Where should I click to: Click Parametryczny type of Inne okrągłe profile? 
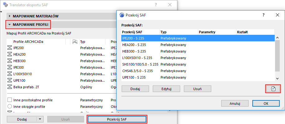tap(91, 107)
